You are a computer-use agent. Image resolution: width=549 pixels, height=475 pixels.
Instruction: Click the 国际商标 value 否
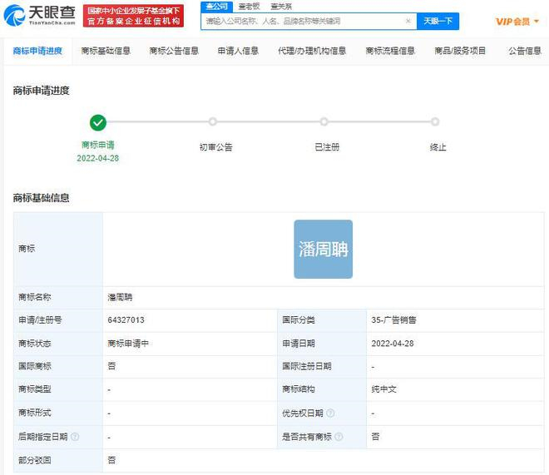pos(111,366)
